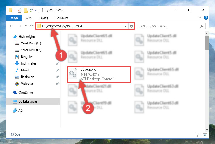Select Ağ network in navigation pane
The width and height of the screenshot is (215, 144).
click(x=18, y=110)
